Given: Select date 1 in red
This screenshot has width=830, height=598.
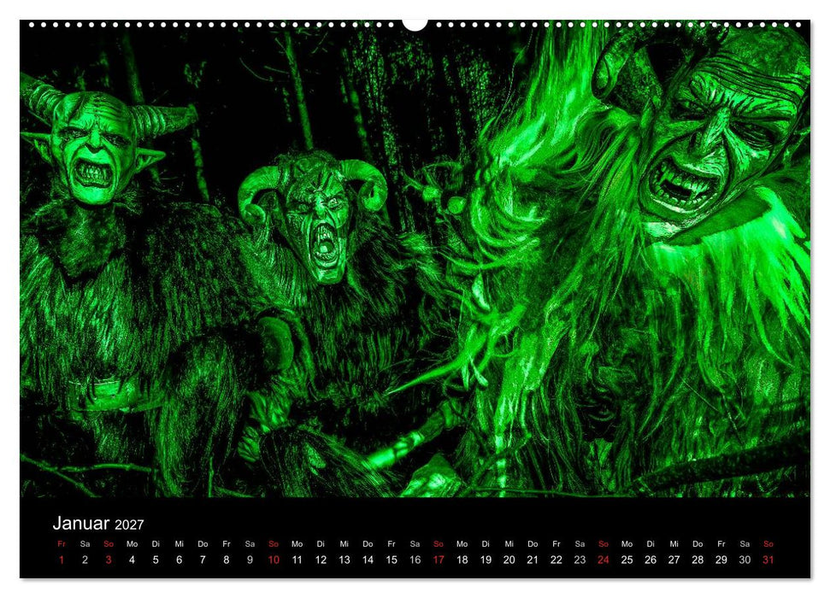Looking at the screenshot, I should (x=62, y=560).
